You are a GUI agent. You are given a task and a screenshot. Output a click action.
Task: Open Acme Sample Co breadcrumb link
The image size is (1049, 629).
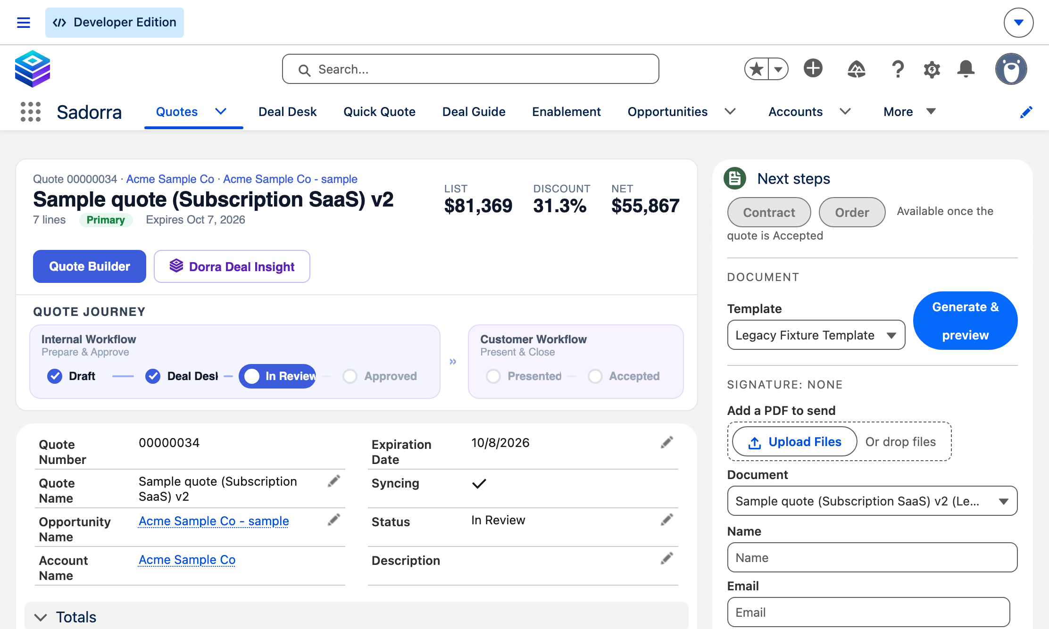point(170,179)
